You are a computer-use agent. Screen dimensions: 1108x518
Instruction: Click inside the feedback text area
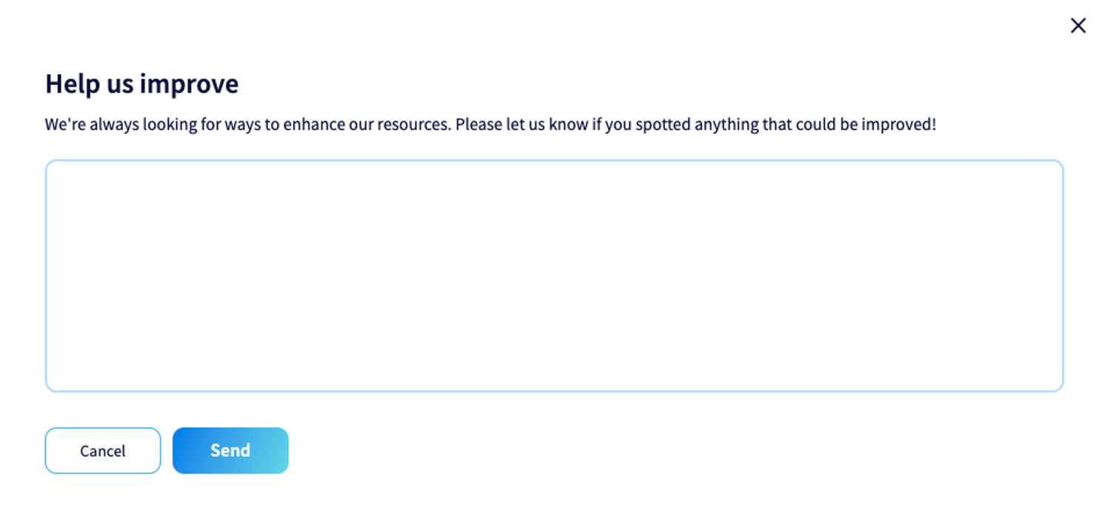[554, 275]
